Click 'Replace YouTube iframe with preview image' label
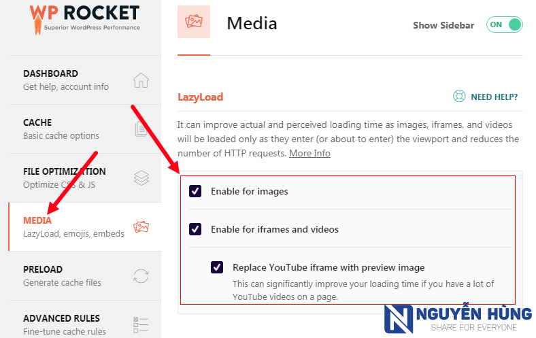 click(329, 267)
